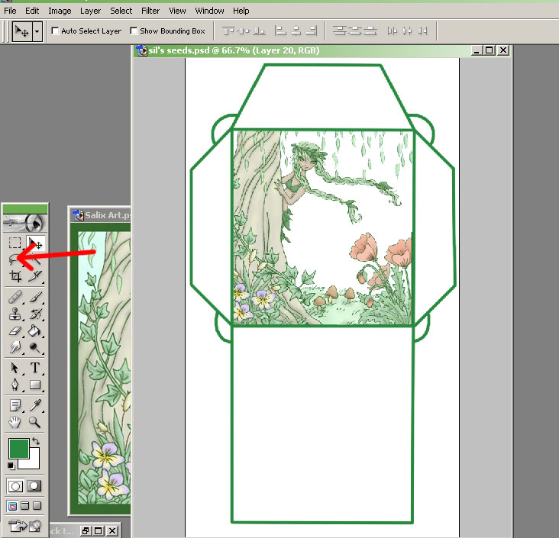Open the Filter menu

[x=150, y=11]
